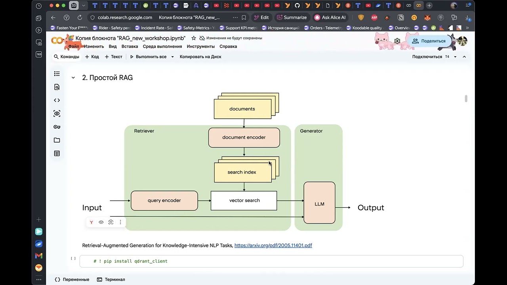Open the Изменить menu
Viewport: 507px width, 285px height.
pos(94,46)
